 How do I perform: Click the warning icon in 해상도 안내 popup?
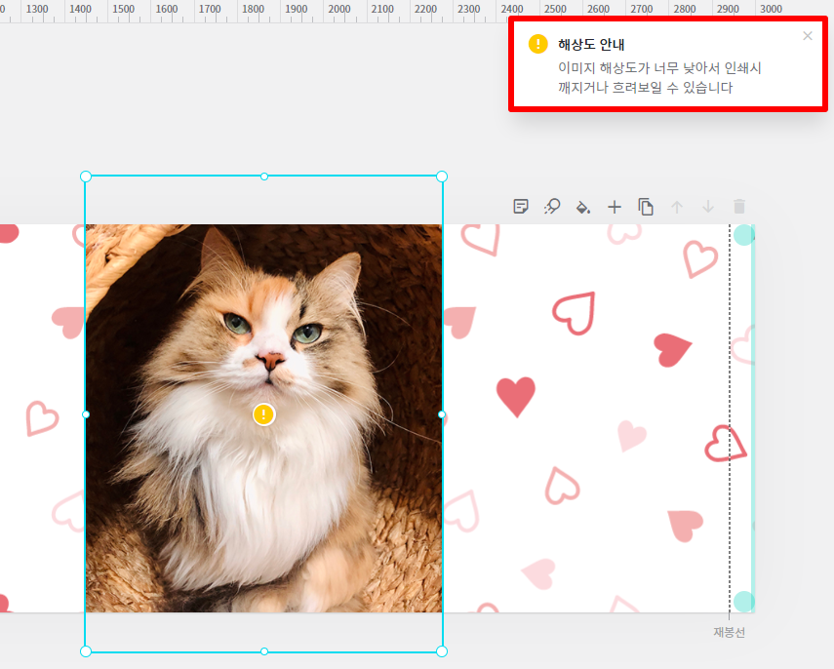pos(537,45)
